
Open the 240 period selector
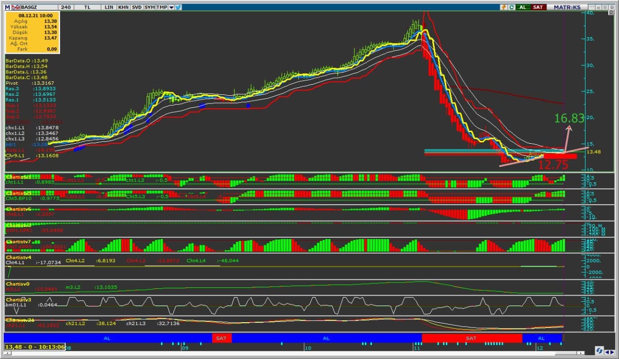(x=67, y=7)
